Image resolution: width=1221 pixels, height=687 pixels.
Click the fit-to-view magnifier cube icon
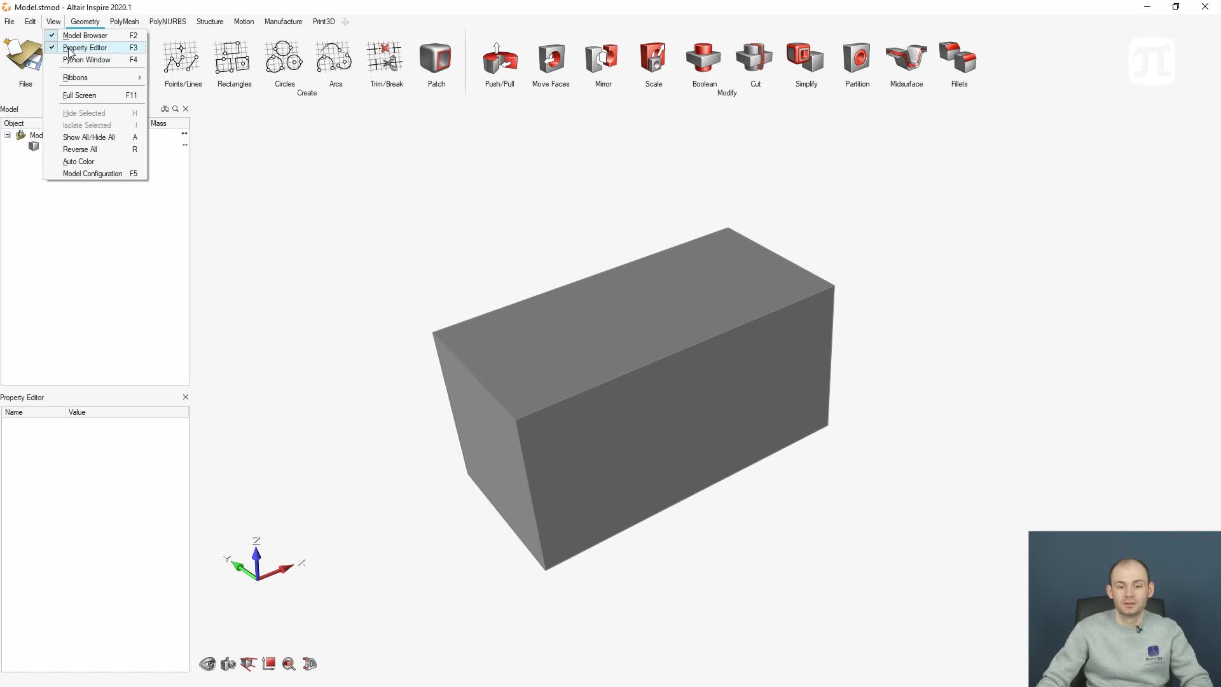pos(289,664)
